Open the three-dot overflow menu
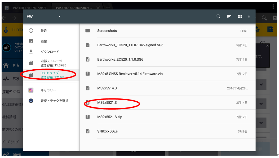The height and width of the screenshot is (158, 279). point(249,17)
